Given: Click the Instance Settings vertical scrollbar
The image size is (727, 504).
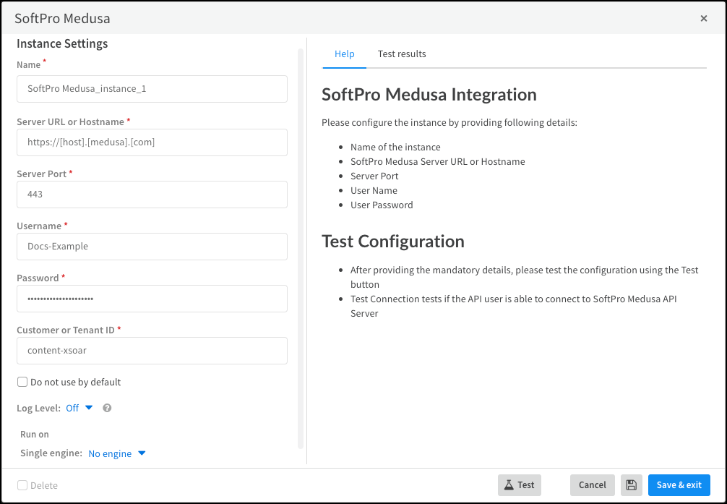Looking at the screenshot, I should pos(301,246).
